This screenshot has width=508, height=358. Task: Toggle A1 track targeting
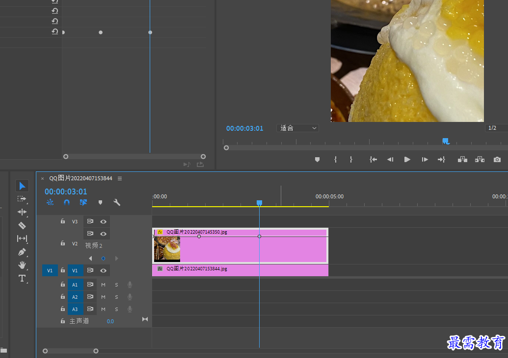pos(75,285)
